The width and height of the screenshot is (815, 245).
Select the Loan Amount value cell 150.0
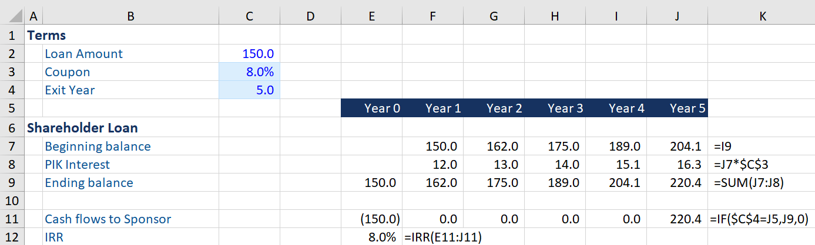click(249, 54)
